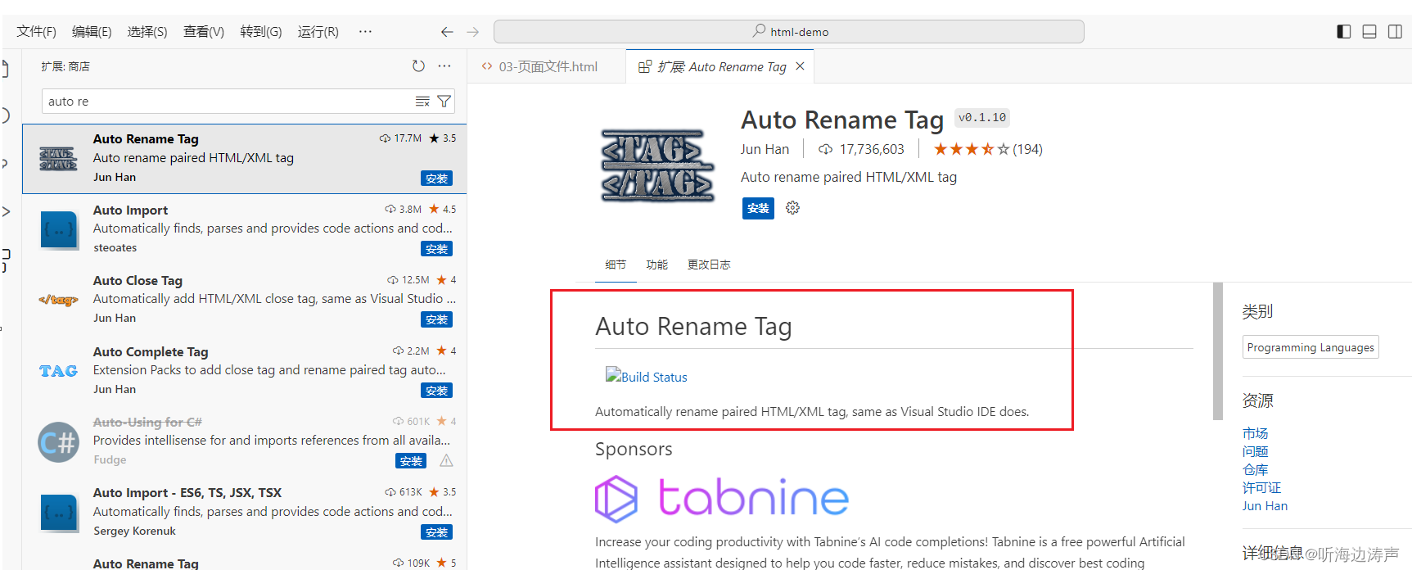Refresh the extensions marketplace list
1412x570 pixels.
(418, 66)
